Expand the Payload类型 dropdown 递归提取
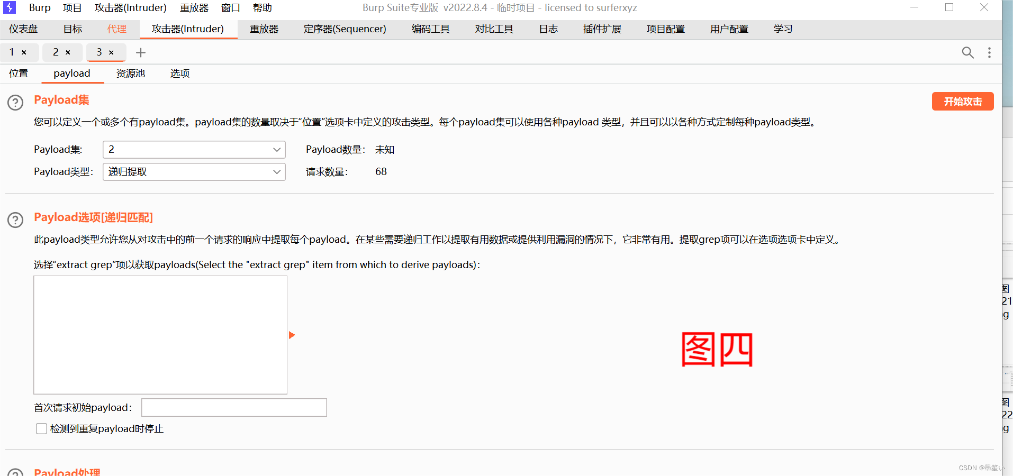The width and height of the screenshot is (1013, 476). tap(194, 172)
